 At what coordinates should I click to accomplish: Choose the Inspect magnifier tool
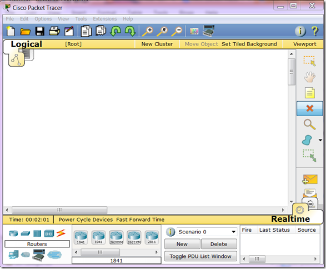pyautogui.click(x=309, y=124)
